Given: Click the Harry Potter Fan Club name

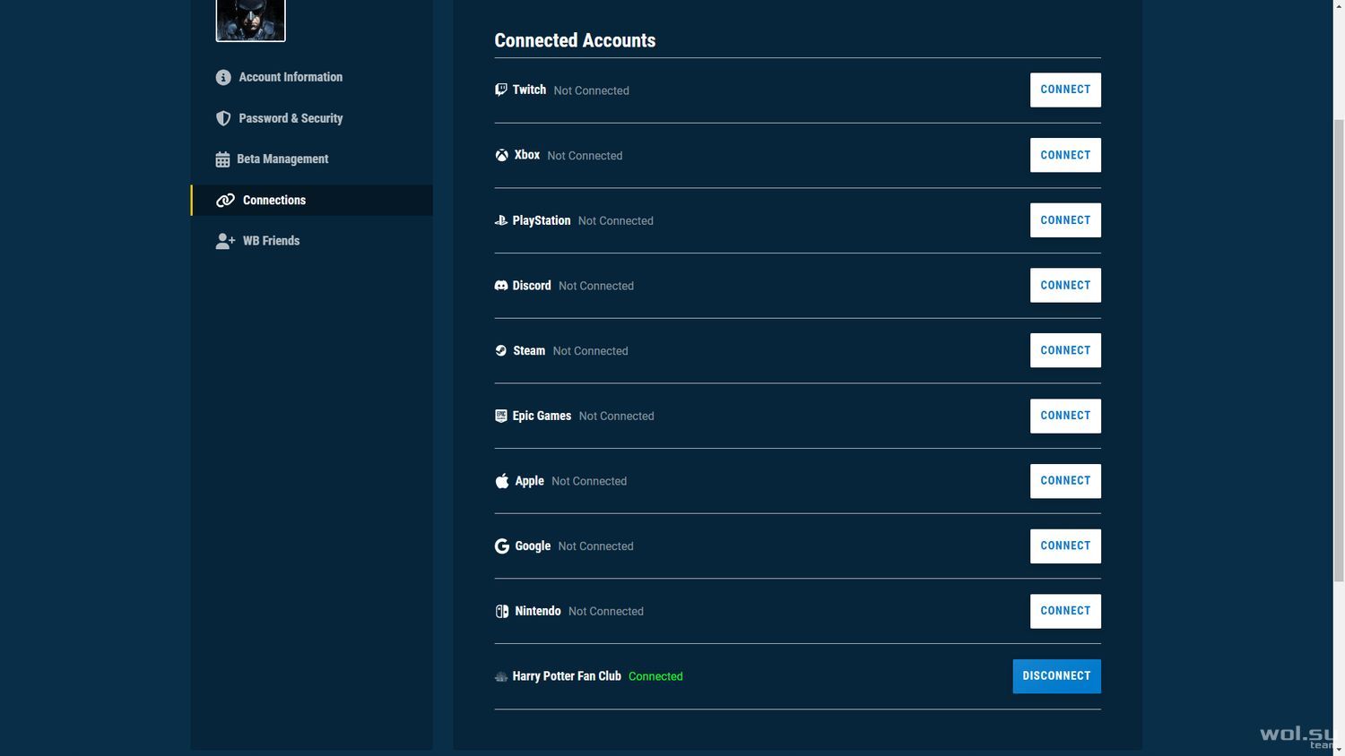Looking at the screenshot, I should [x=567, y=676].
